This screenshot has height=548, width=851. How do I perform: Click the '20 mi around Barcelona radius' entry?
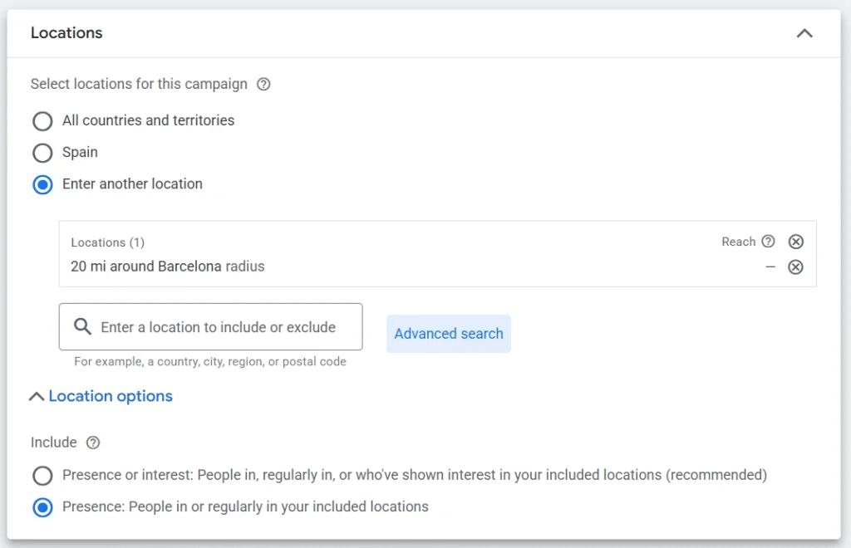[167, 267]
